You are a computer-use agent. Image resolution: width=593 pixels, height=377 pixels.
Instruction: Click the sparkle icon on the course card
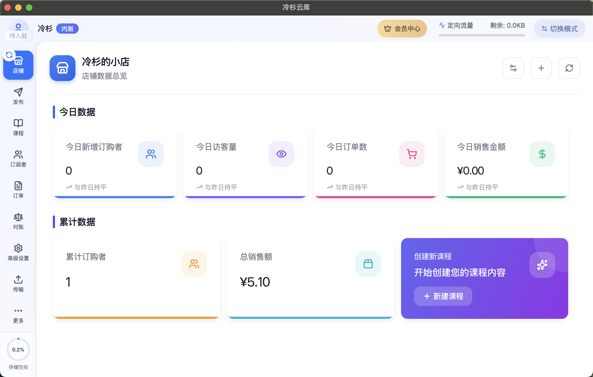542,265
